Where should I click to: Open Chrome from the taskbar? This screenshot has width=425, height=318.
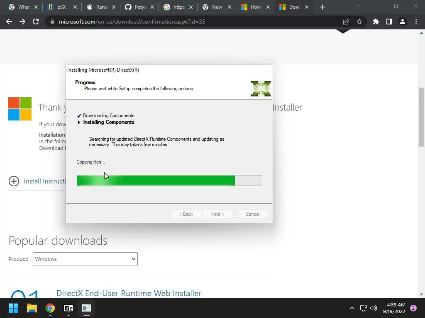tap(50, 308)
